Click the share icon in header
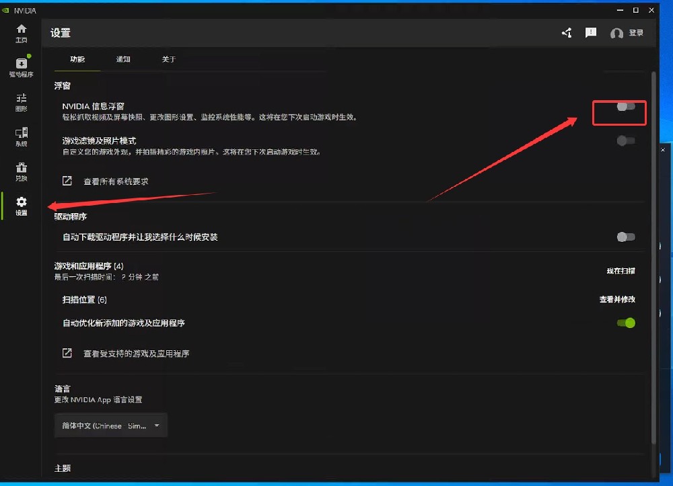Screen dimensions: 673x486 coord(567,33)
